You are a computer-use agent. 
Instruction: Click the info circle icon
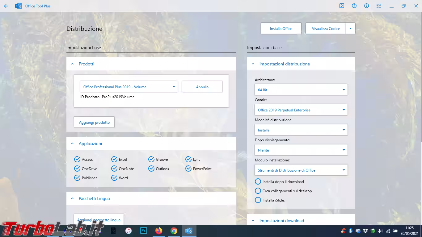coord(366,6)
